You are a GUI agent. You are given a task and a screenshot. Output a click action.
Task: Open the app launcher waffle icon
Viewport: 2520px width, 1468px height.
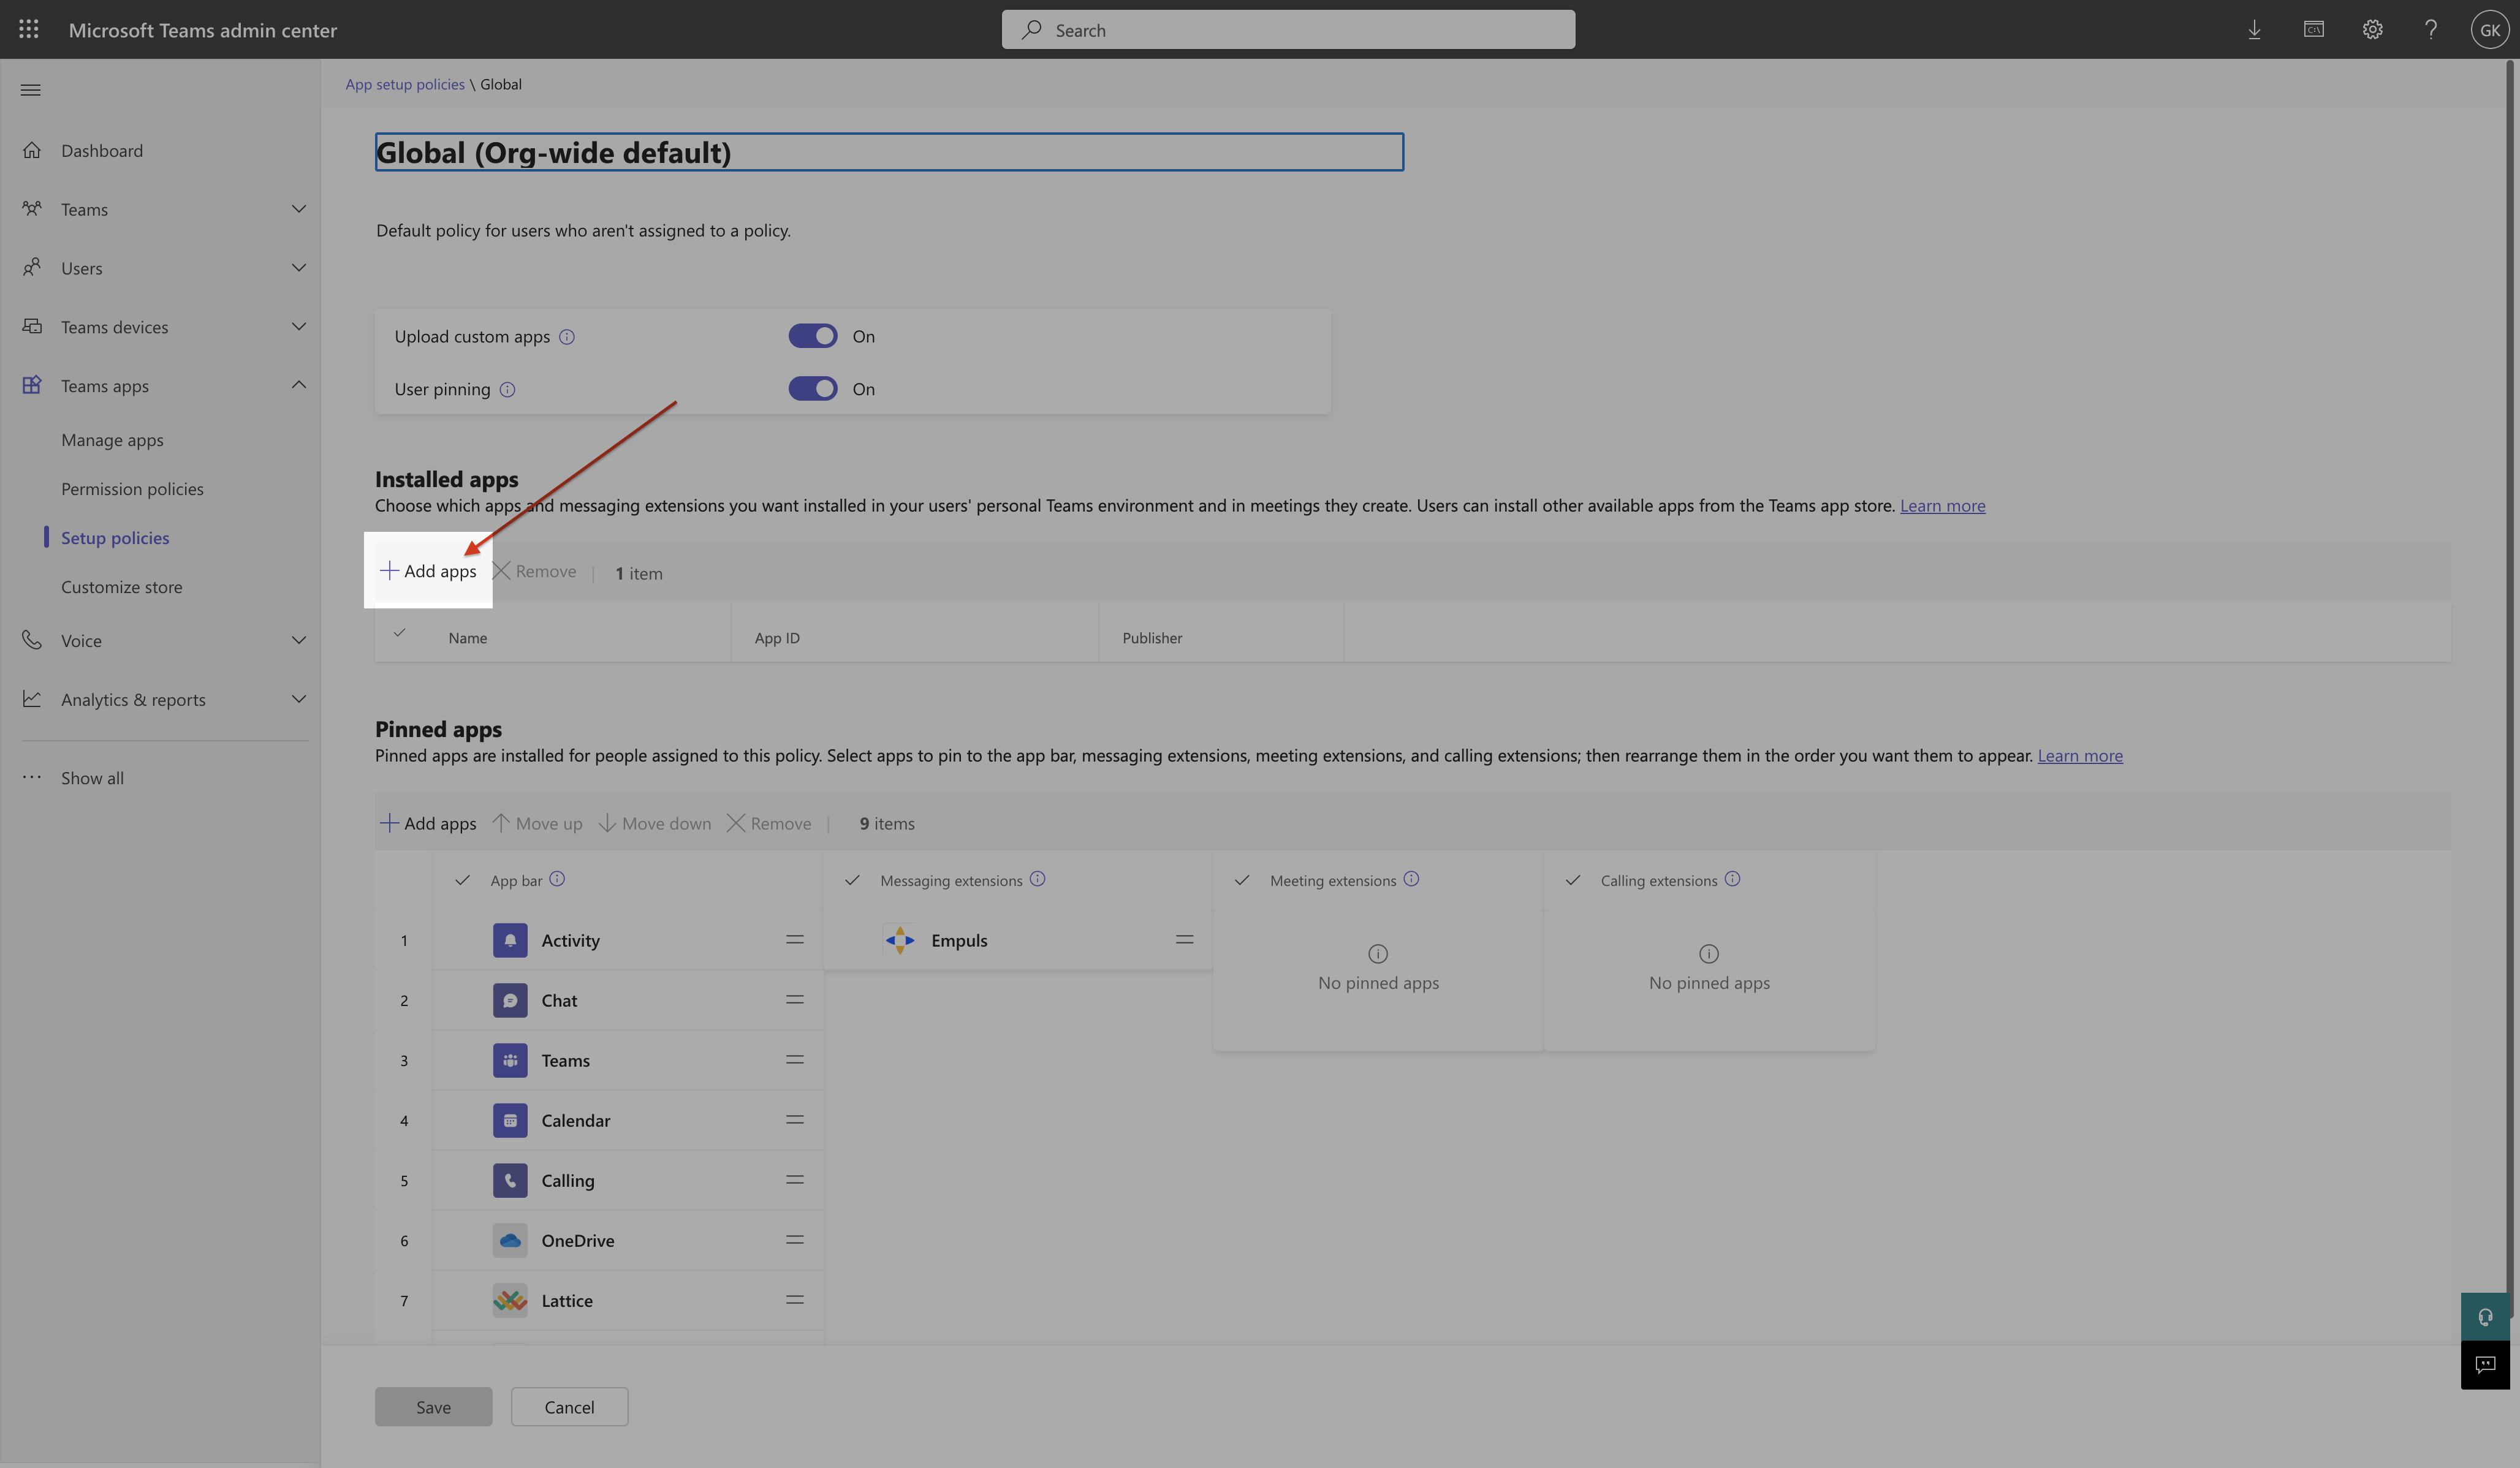pos(29,29)
